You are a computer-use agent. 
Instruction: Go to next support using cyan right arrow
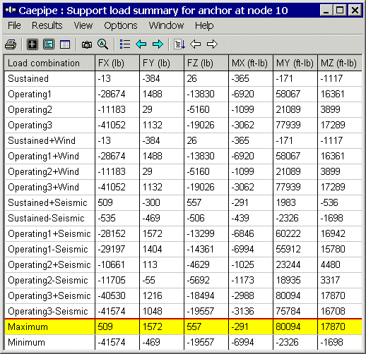158,44
